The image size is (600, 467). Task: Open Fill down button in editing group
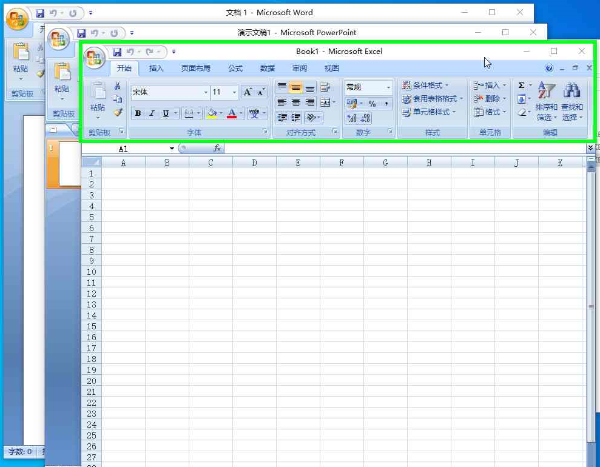click(x=521, y=99)
